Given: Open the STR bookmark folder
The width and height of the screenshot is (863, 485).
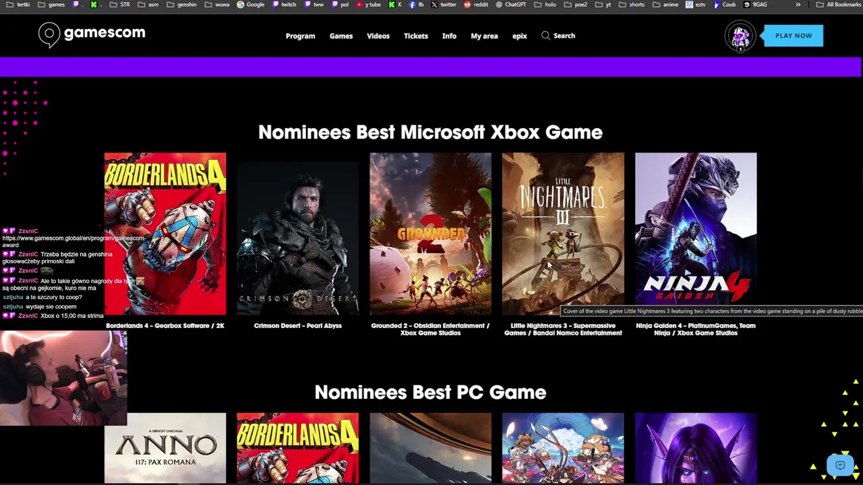Looking at the screenshot, I should tap(119, 5).
